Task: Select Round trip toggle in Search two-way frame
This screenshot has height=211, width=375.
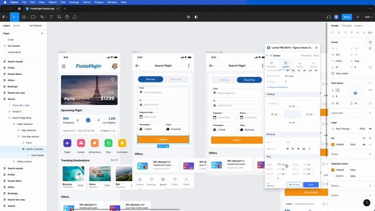Action: click(249, 80)
